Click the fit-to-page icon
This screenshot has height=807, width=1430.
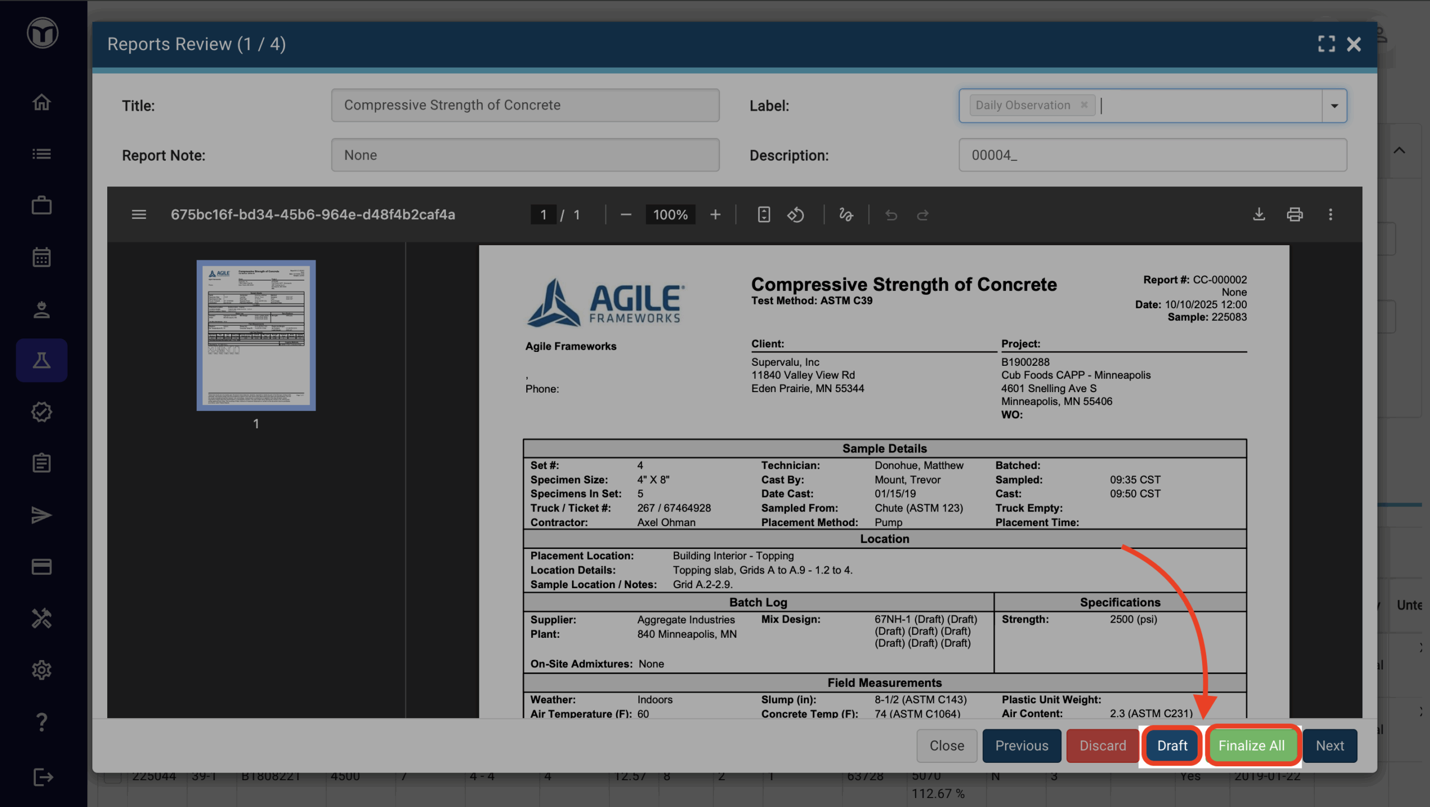tap(764, 214)
